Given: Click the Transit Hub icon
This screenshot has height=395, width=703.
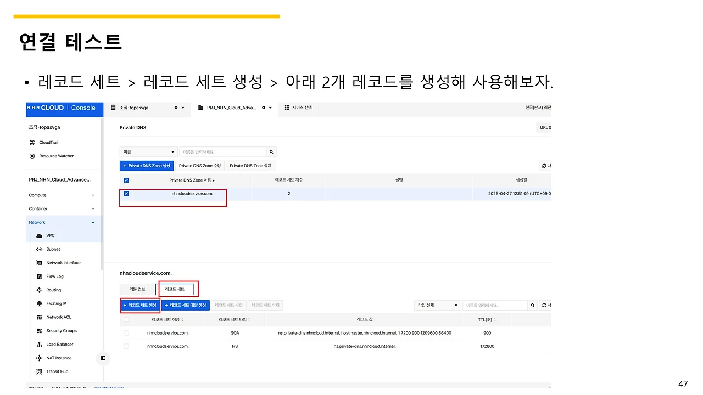Looking at the screenshot, I should [39, 371].
